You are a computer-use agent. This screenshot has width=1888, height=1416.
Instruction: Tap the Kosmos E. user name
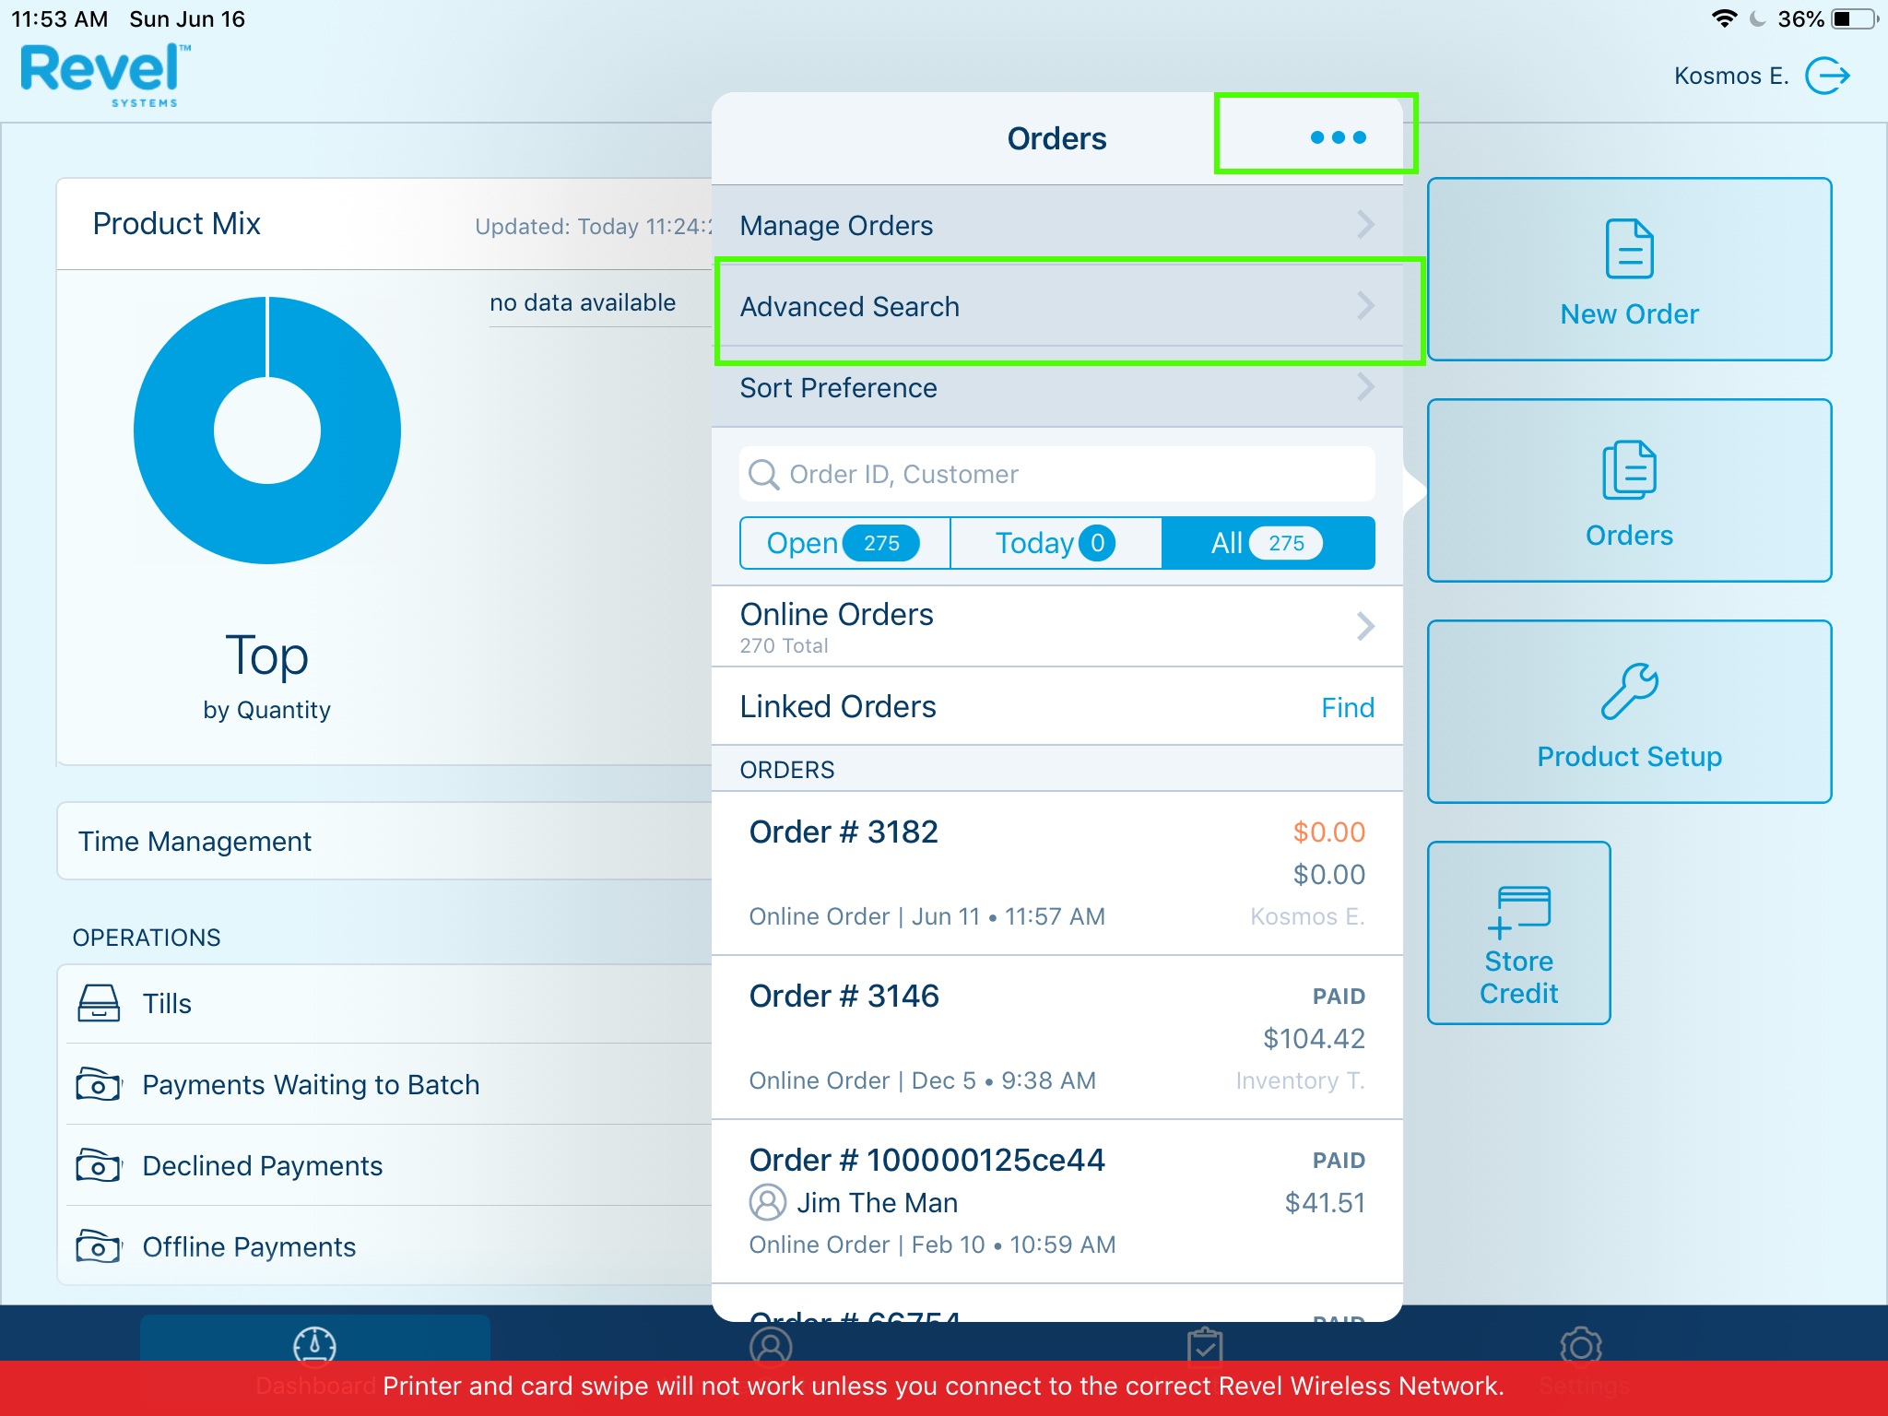click(x=1731, y=76)
